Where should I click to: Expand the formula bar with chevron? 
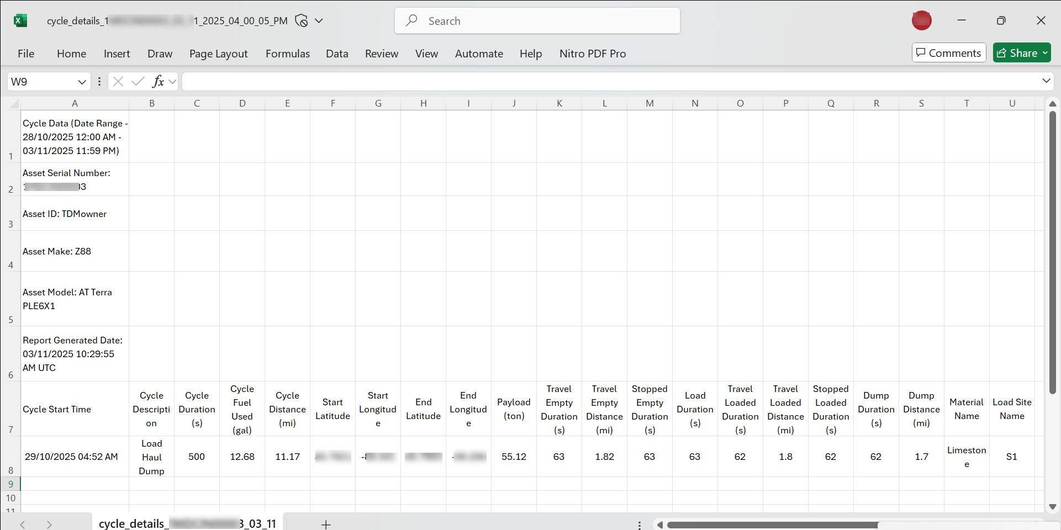tap(1046, 81)
